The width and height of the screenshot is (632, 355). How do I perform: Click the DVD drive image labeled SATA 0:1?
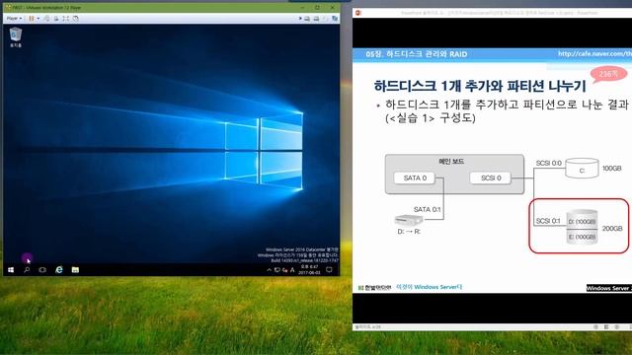[408, 220]
